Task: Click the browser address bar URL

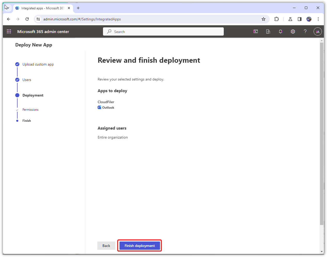Action: (x=82, y=19)
